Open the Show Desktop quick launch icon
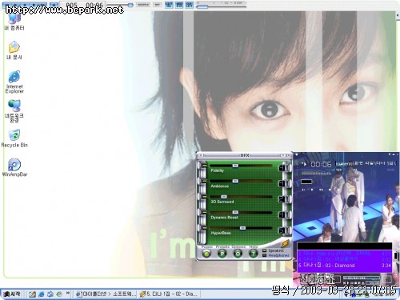 (32, 294)
